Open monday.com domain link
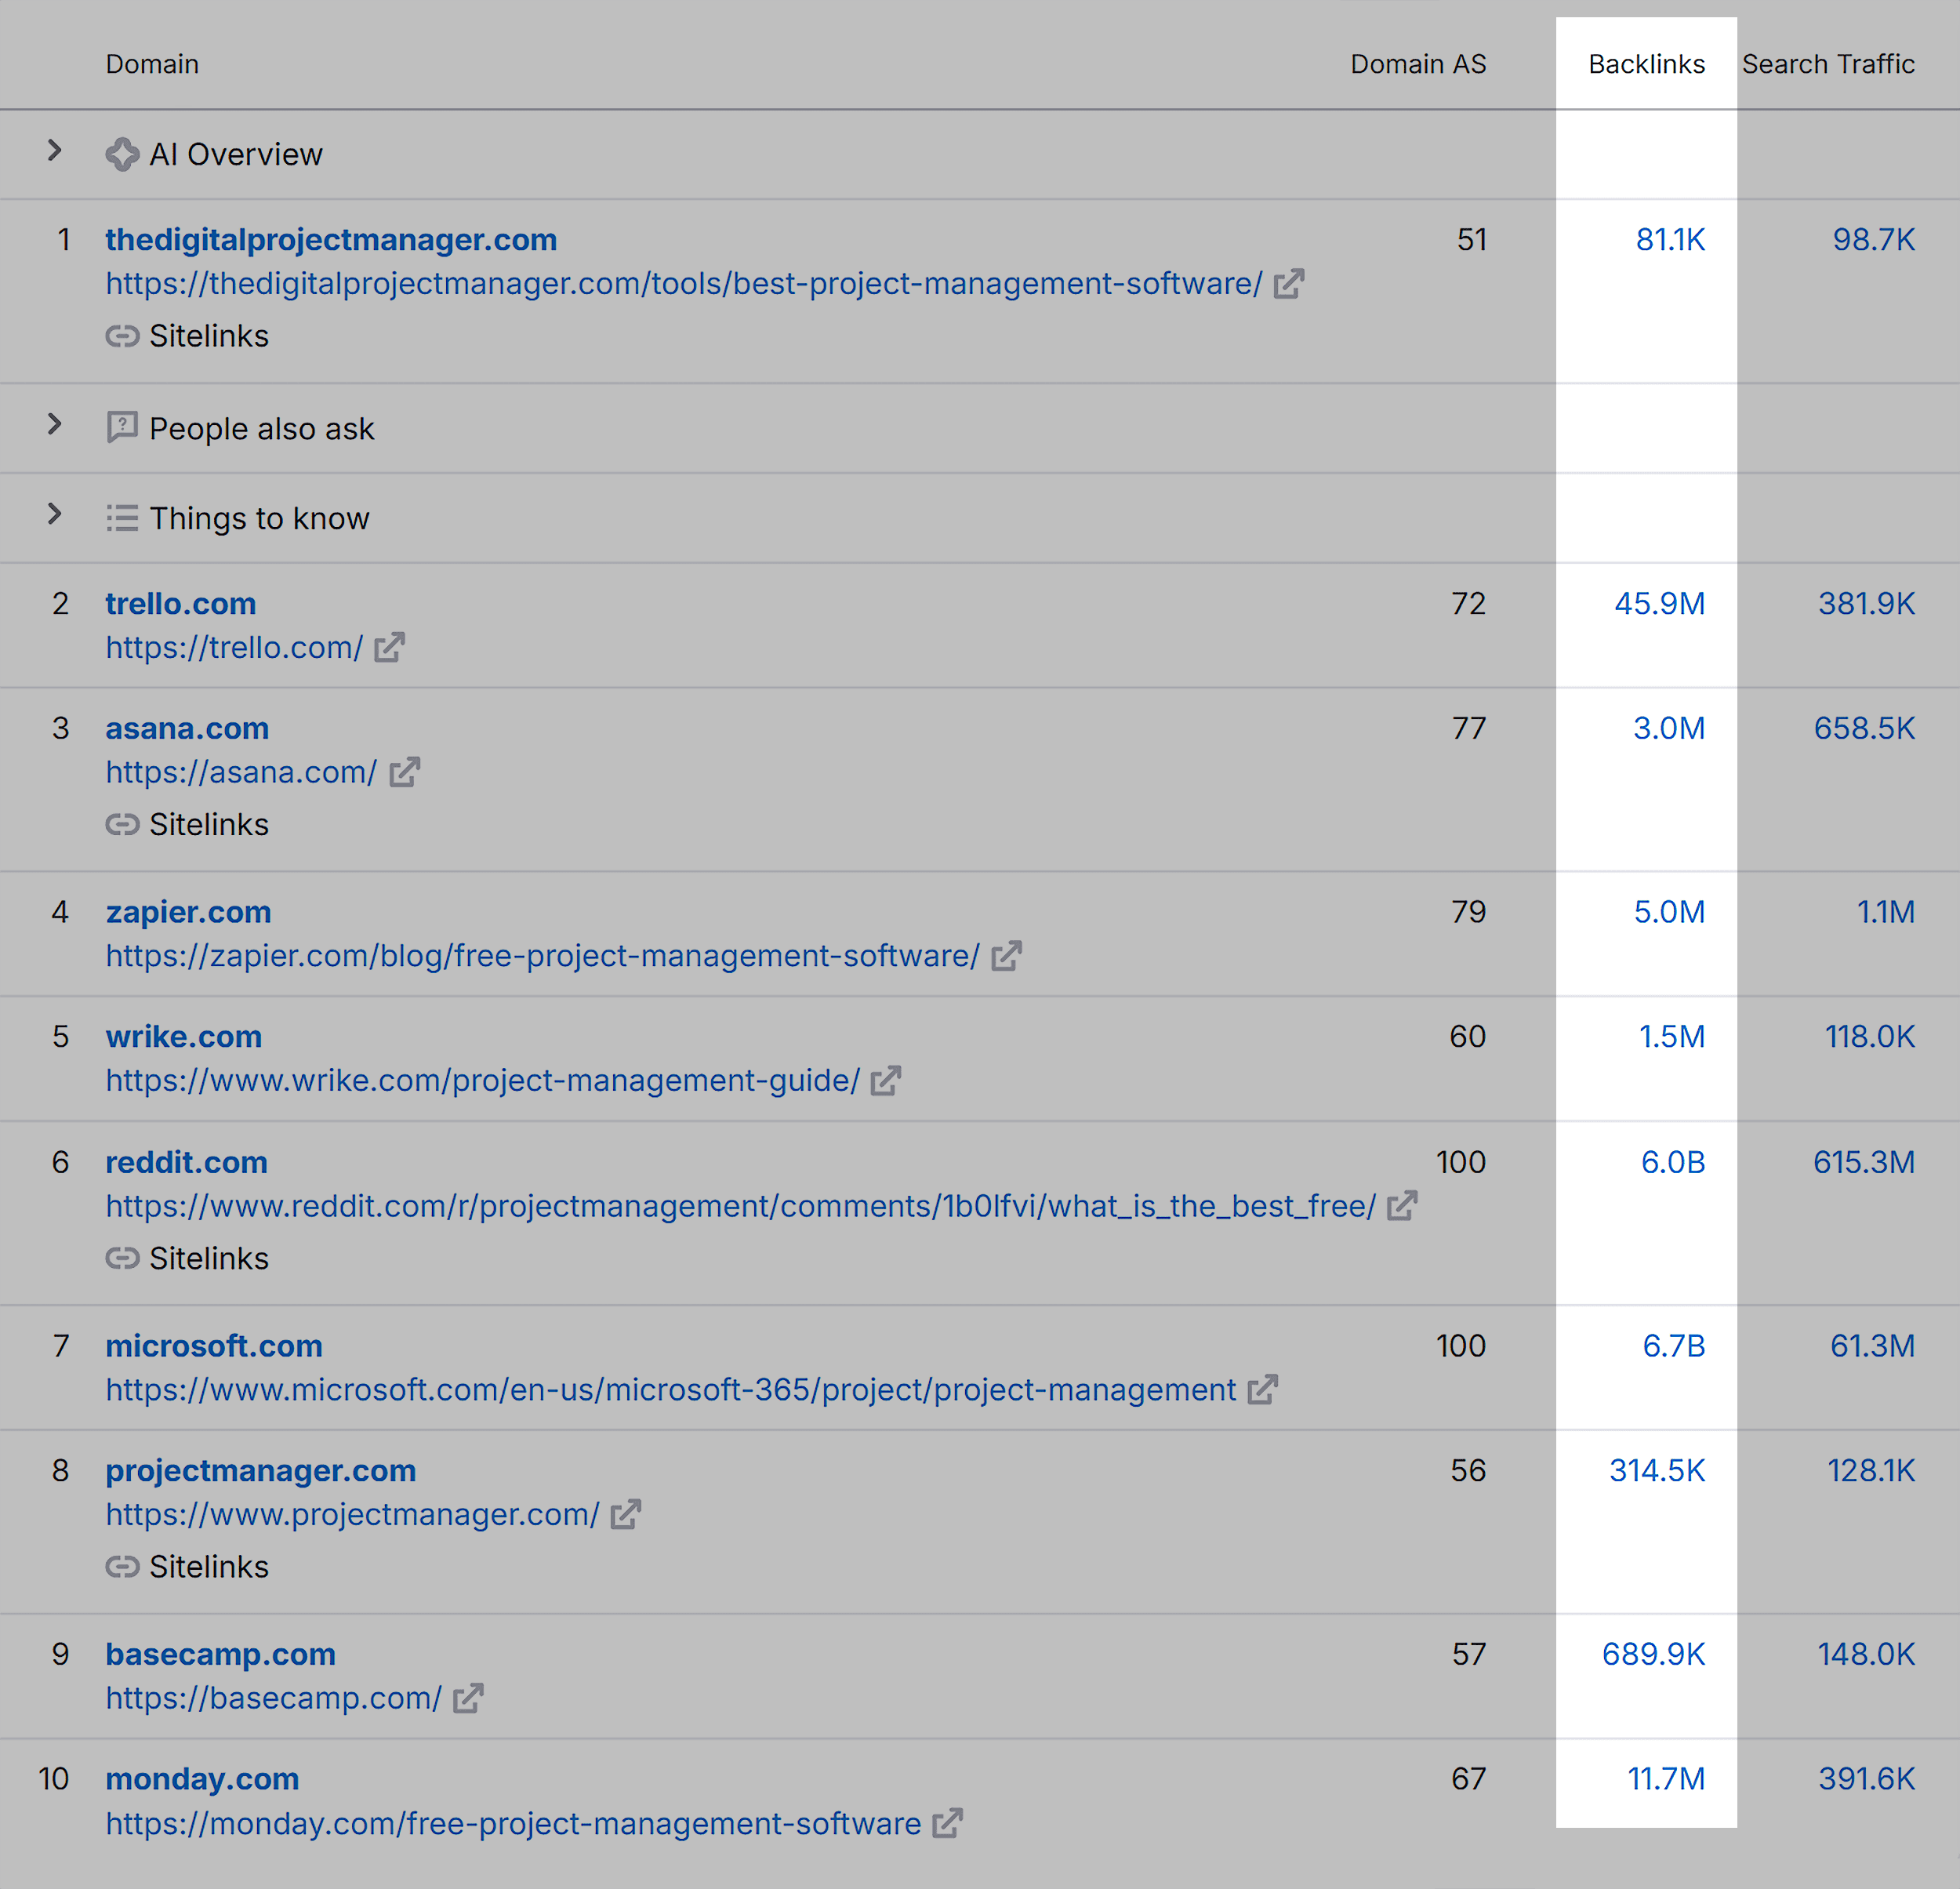Viewport: 1960px width, 1889px height. pos(202,1780)
